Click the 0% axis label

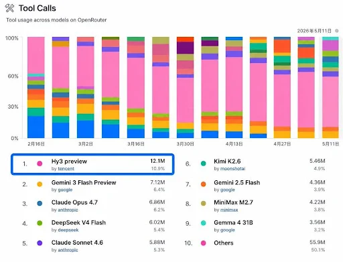coord(15,138)
